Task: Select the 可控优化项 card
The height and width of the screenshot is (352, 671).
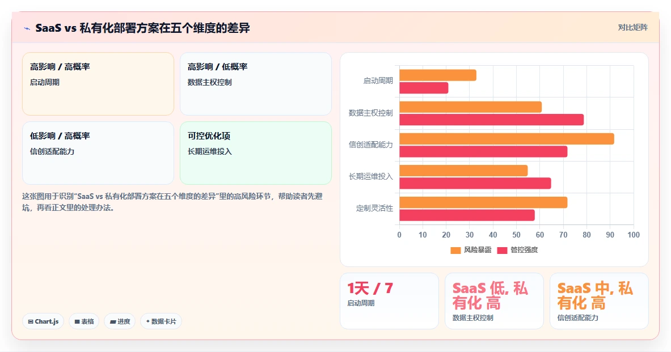Action: click(255, 153)
